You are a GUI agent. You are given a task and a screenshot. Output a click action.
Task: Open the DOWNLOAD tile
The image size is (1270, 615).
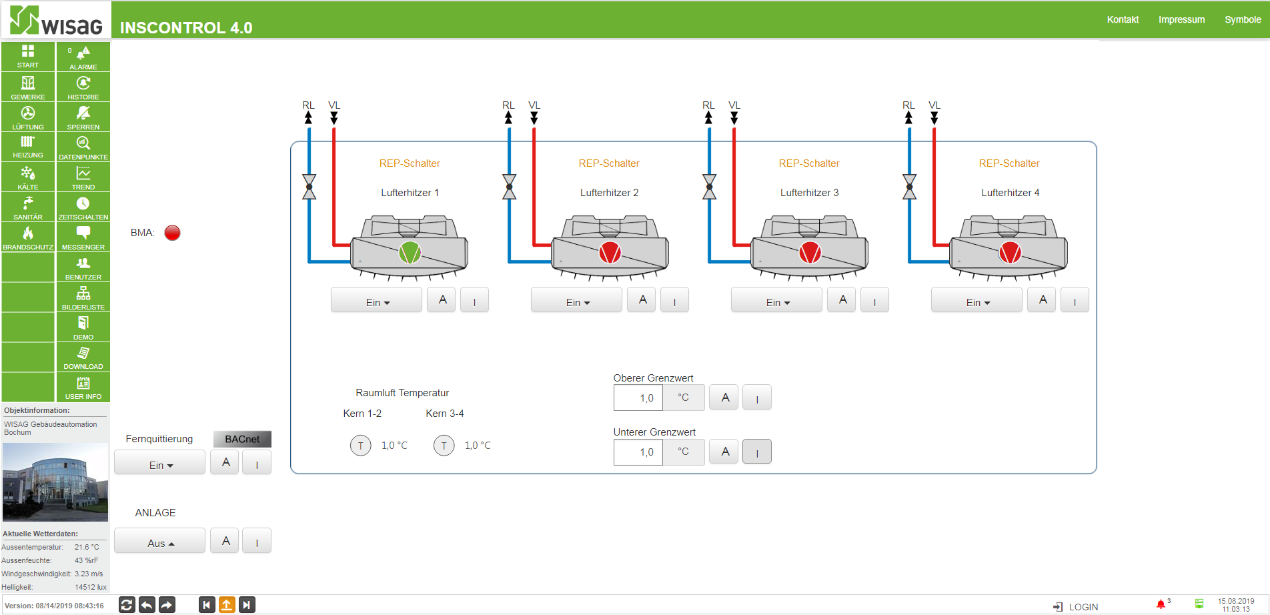pyautogui.click(x=83, y=357)
